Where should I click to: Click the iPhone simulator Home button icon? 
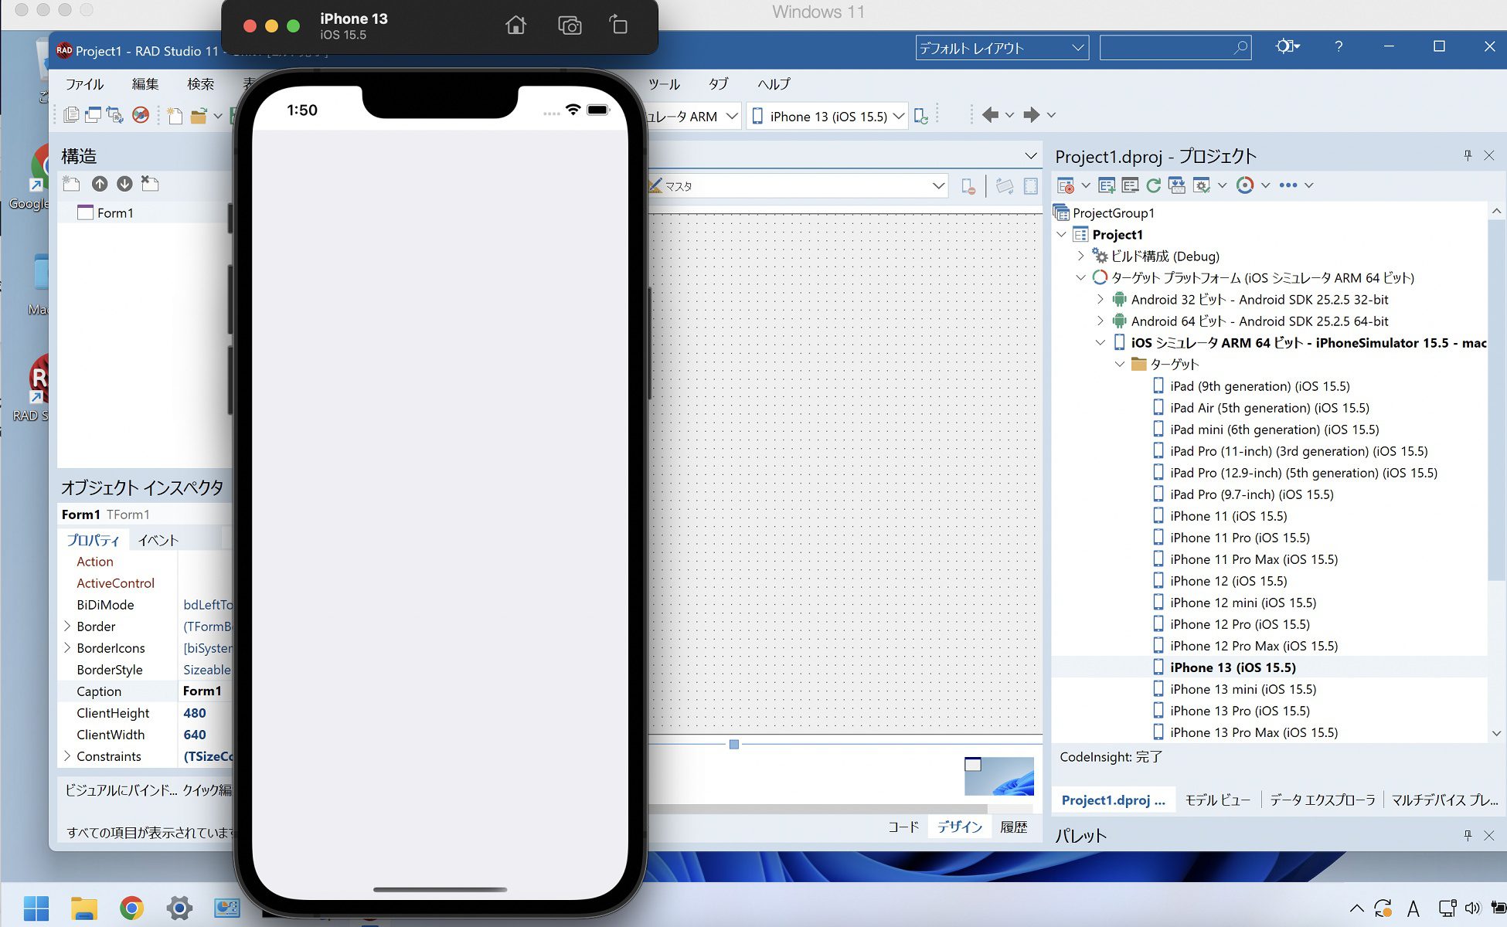click(x=515, y=25)
